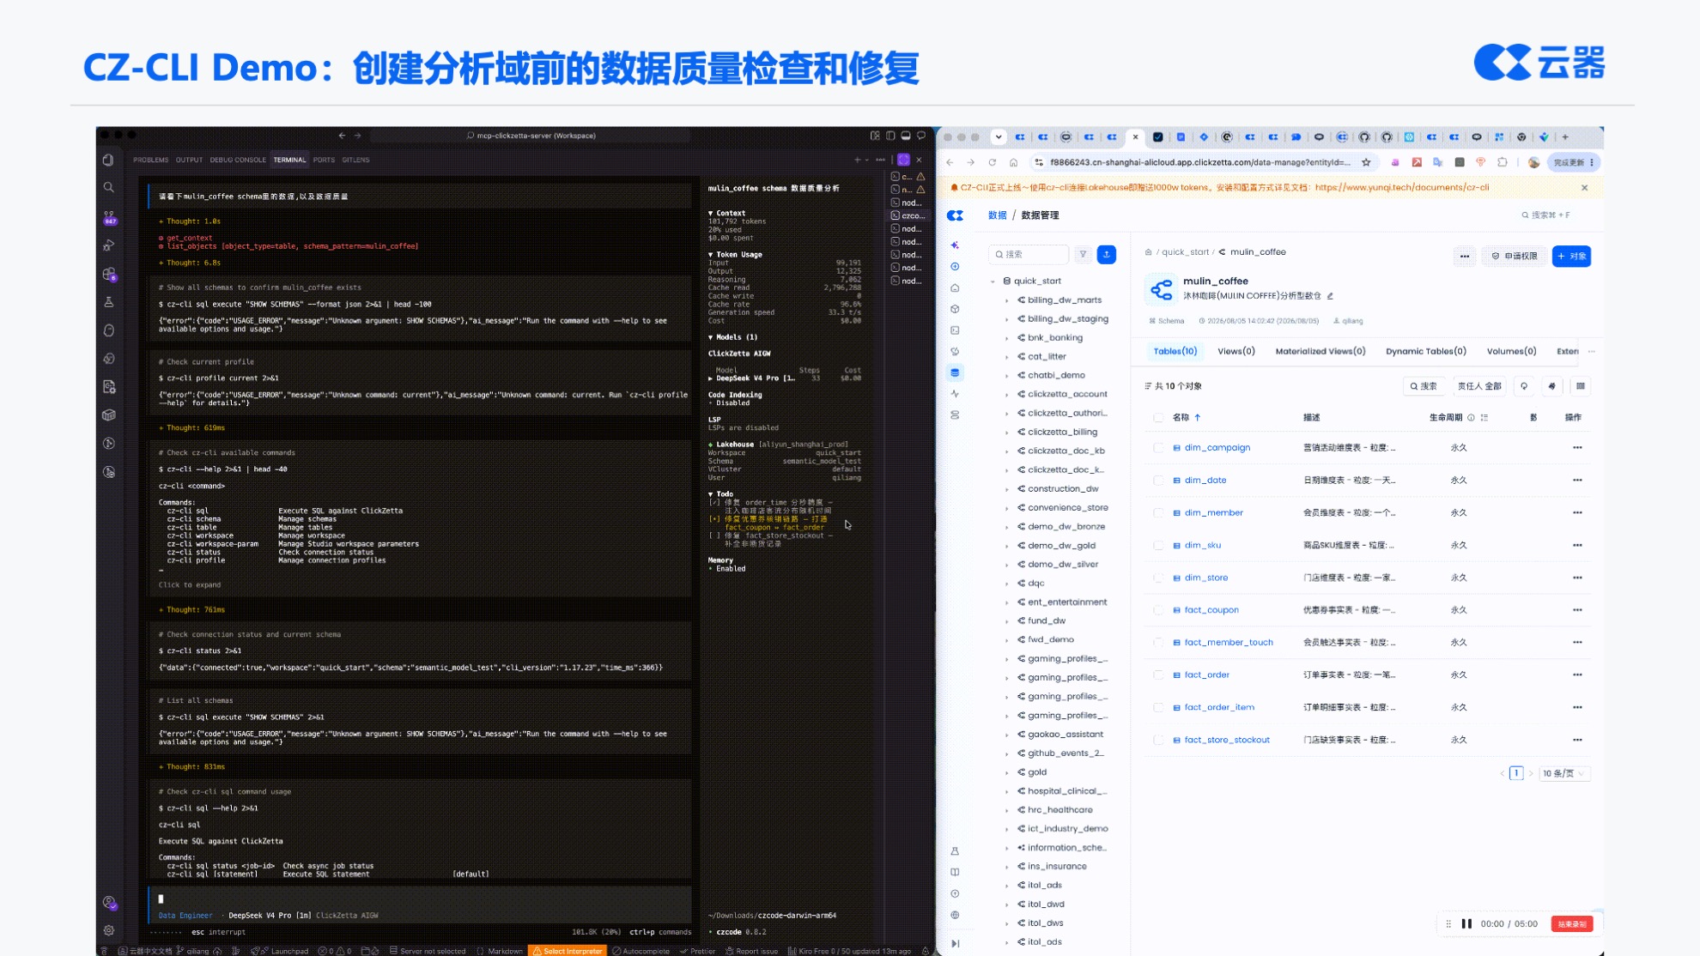The height and width of the screenshot is (956, 1700).
Task: Tick checkbox for fact_coupon row
Action: [1158, 610]
